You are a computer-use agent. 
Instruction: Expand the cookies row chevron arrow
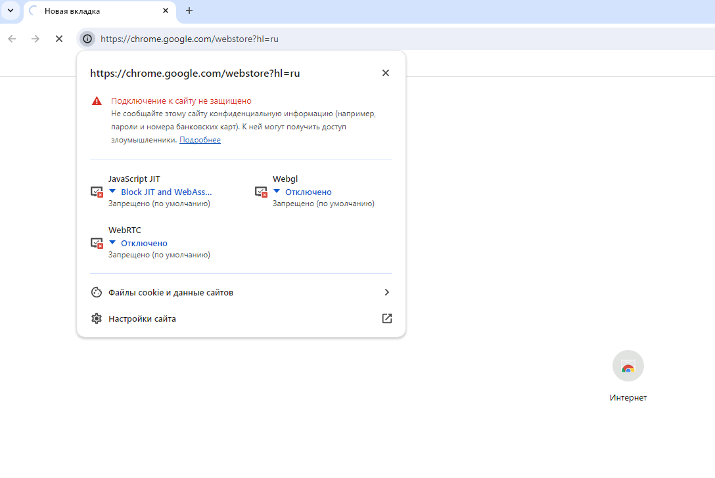(386, 292)
